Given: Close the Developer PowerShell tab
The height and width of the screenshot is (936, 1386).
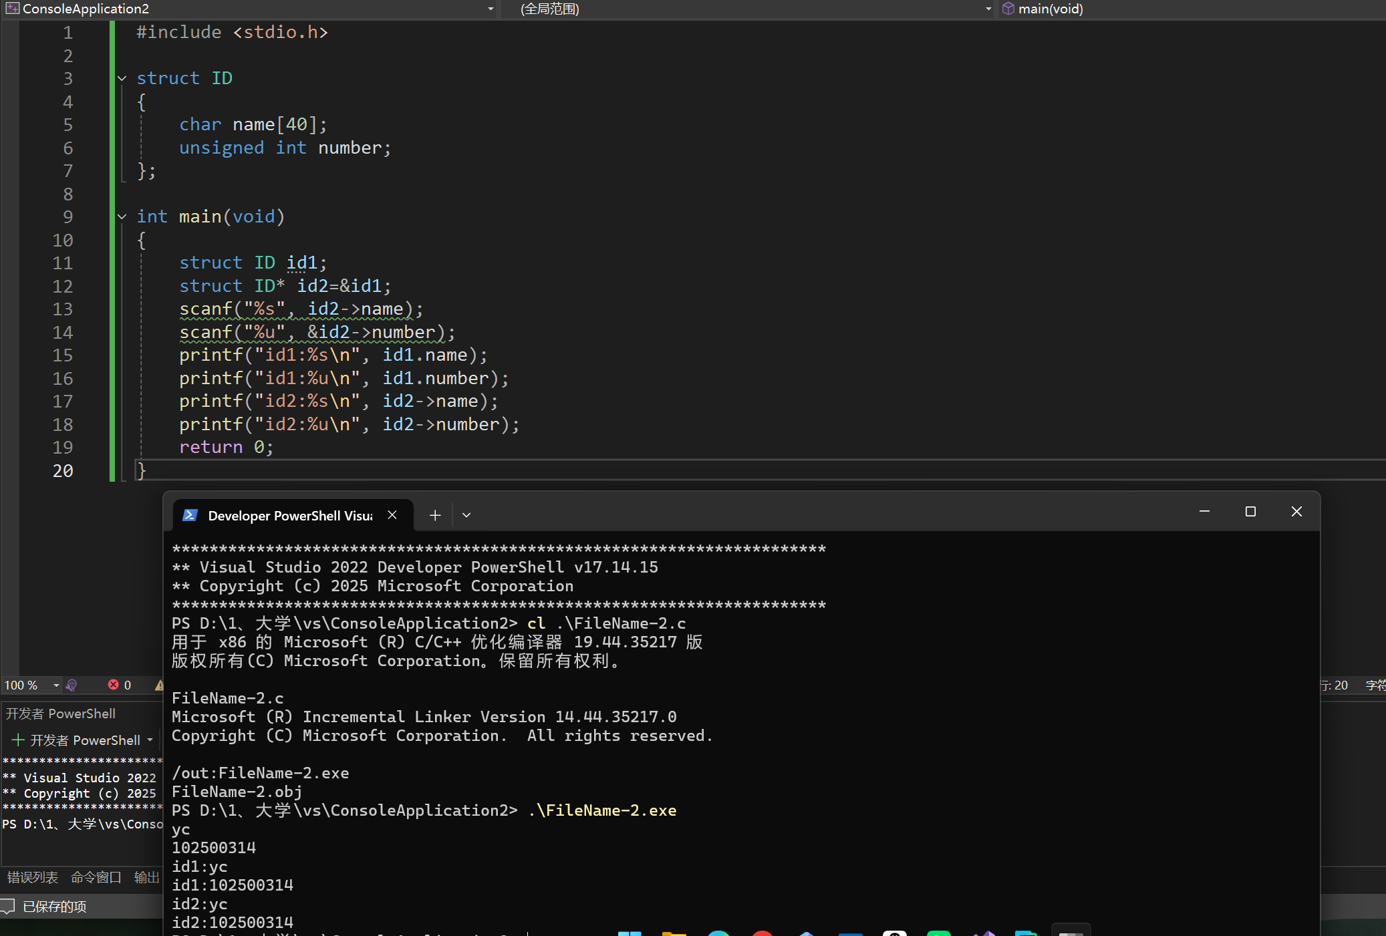Looking at the screenshot, I should click(x=392, y=515).
